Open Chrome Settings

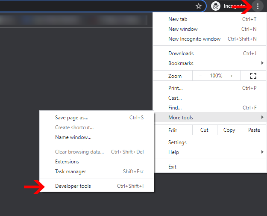[x=177, y=142]
